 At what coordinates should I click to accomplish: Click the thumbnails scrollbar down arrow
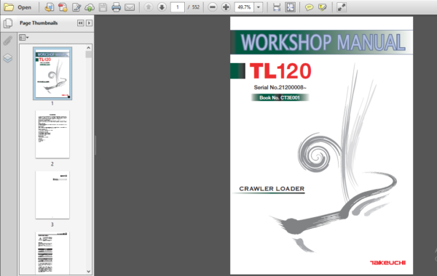[x=88, y=271]
